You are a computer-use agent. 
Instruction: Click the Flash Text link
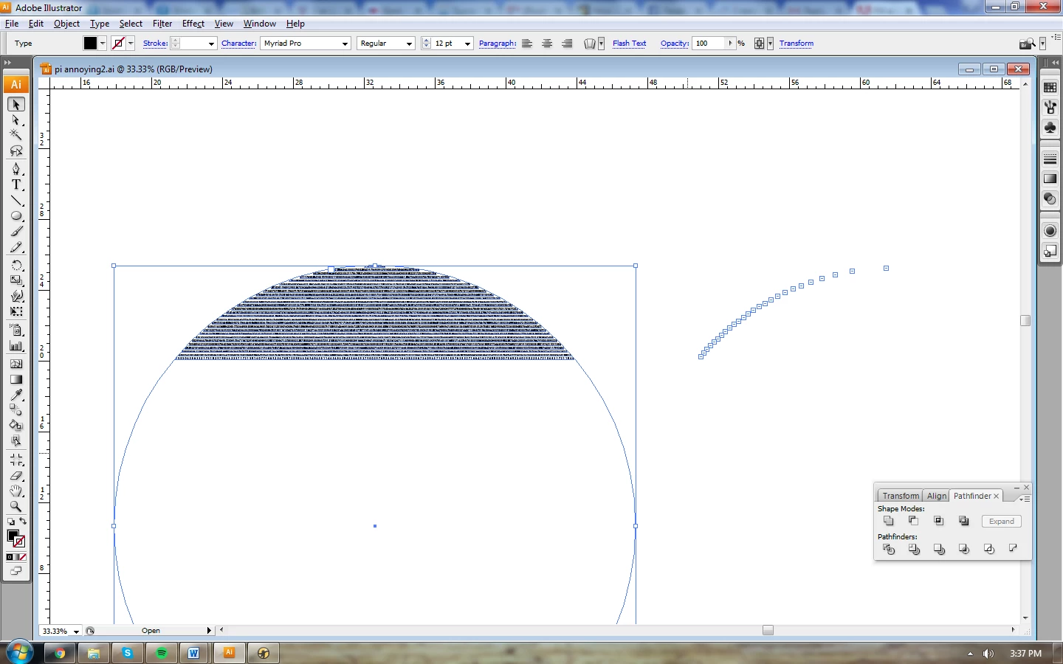[629, 44]
